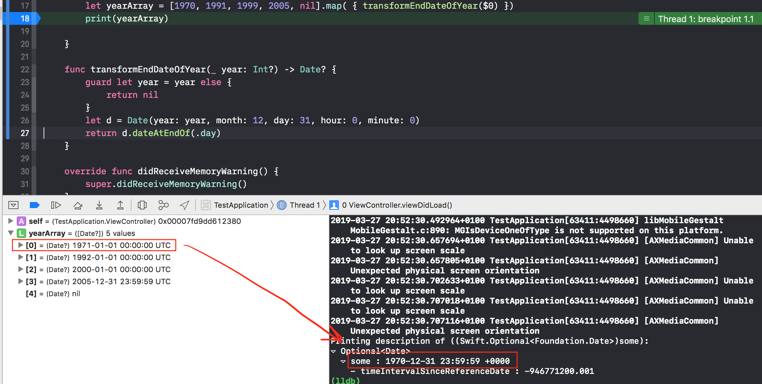Continue program execution
Viewport: 762px width, 384px height.
[56, 205]
